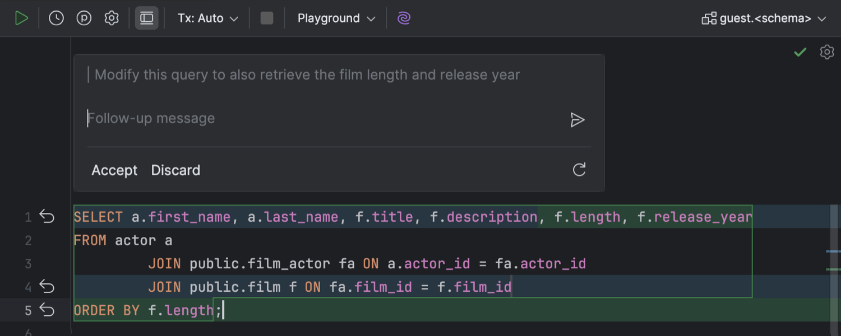Accept the AI-generated query changes
This screenshot has width=841, height=336.
pos(114,170)
